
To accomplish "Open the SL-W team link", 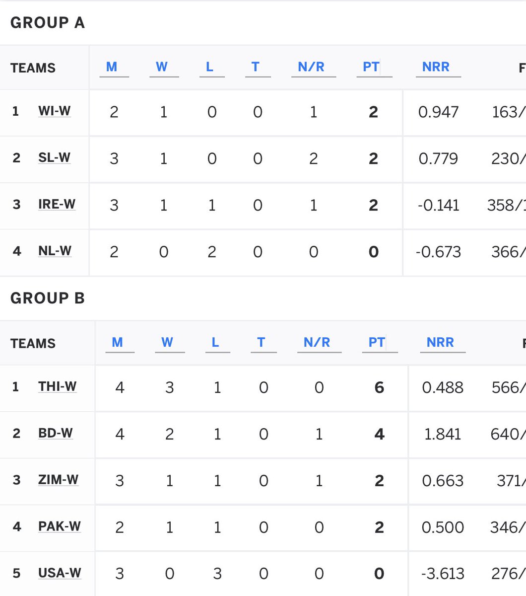I will [55, 157].
